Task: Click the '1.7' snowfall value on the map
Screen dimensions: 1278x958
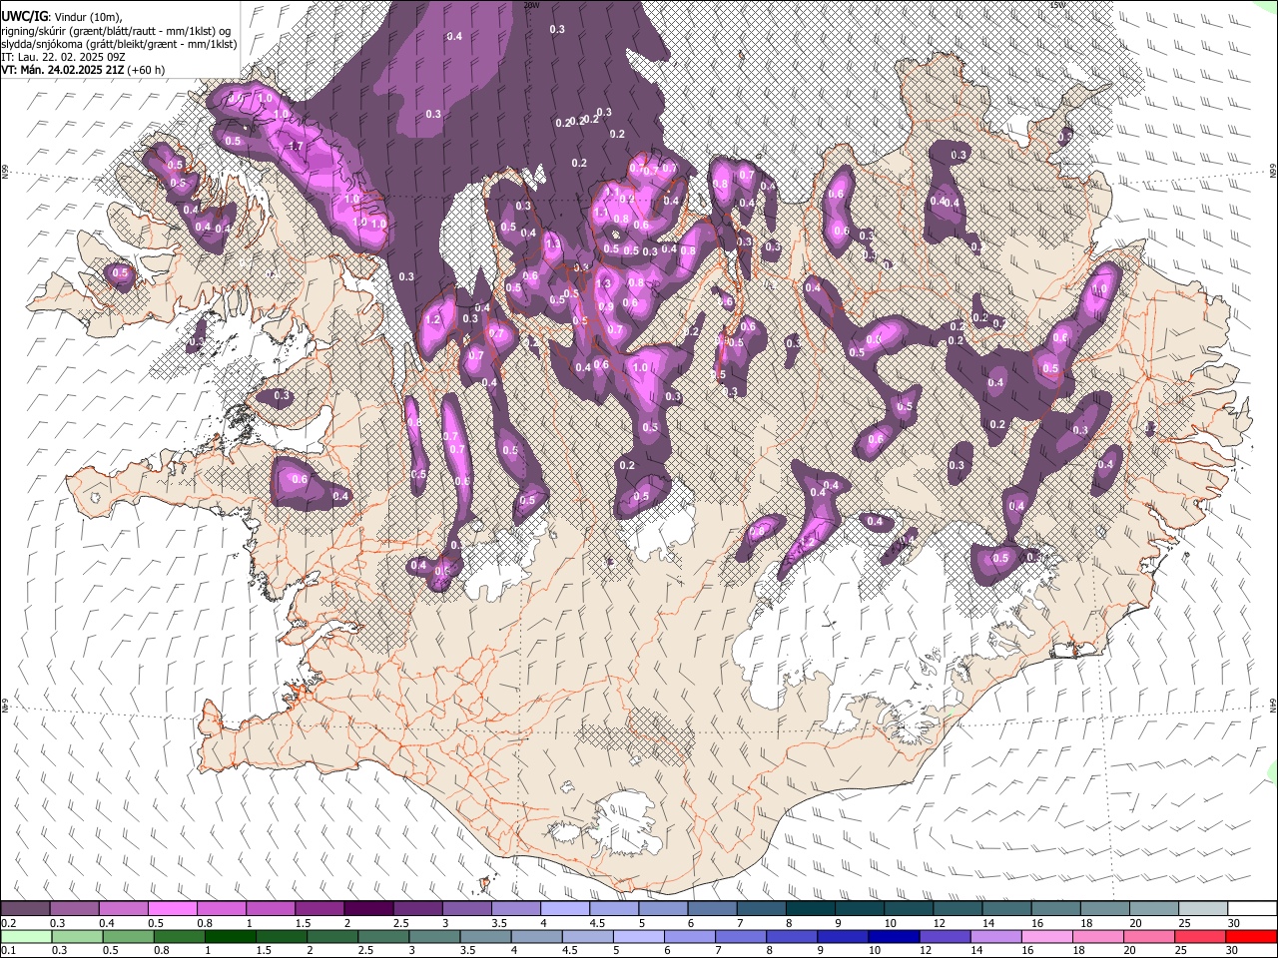Action: [296, 147]
